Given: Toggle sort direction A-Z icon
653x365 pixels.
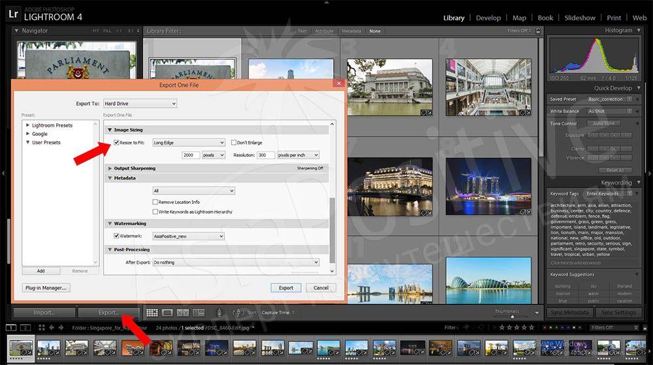Looking at the screenshot, I should [x=238, y=312].
